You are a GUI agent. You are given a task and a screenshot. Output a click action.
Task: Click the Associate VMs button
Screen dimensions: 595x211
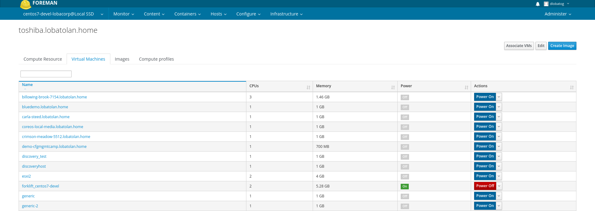coord(519,46)
